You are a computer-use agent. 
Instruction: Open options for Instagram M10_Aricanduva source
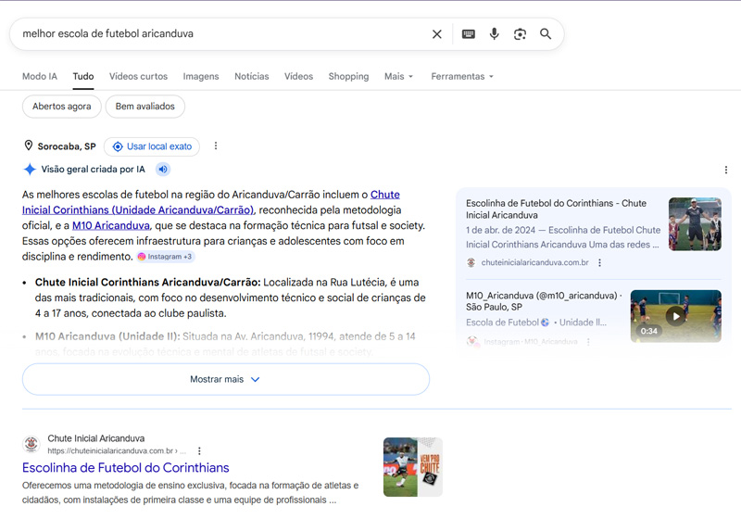(588, 341)
